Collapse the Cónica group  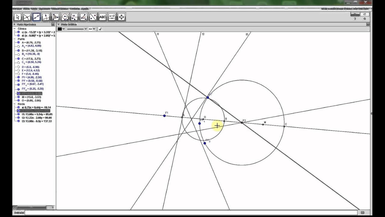coord(14,29)
